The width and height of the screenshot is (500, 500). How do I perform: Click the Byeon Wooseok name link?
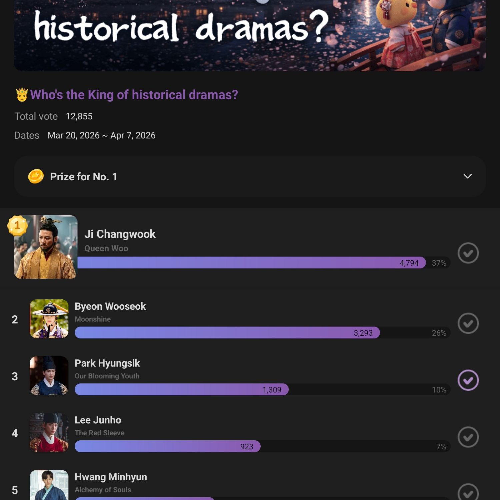110,306
